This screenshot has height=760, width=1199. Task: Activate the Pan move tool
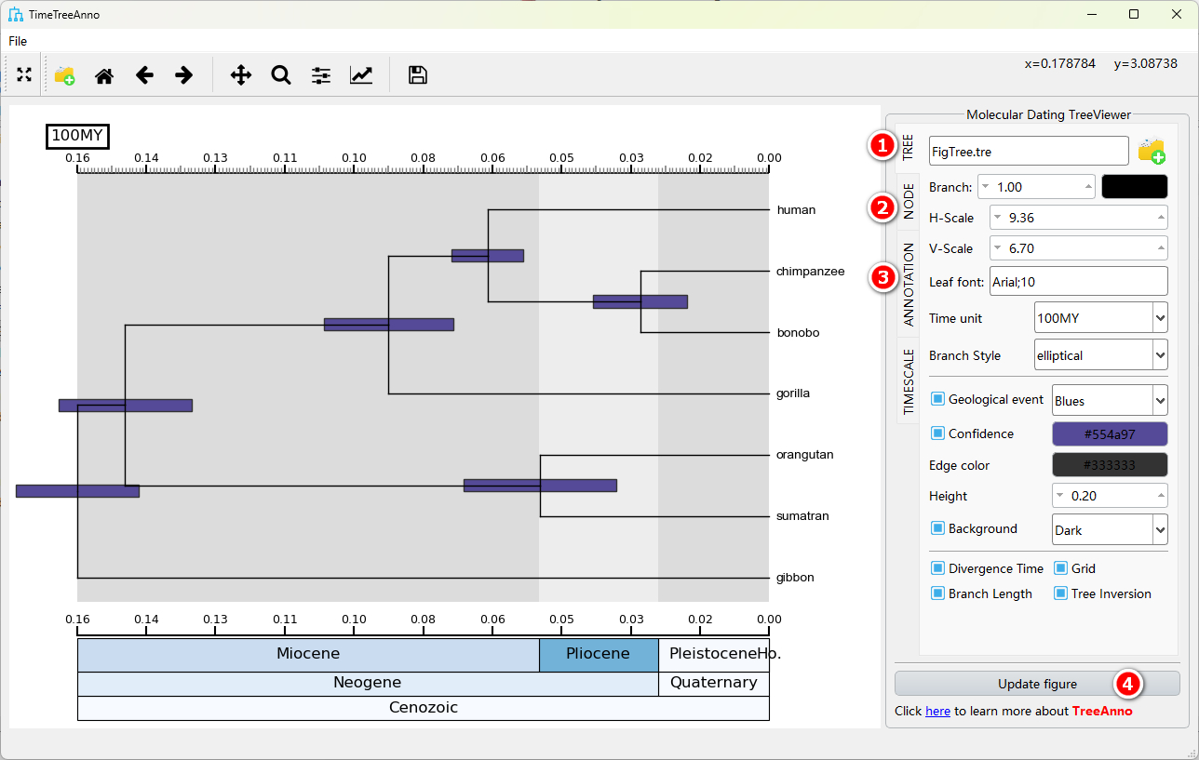(x=241, y=75)
